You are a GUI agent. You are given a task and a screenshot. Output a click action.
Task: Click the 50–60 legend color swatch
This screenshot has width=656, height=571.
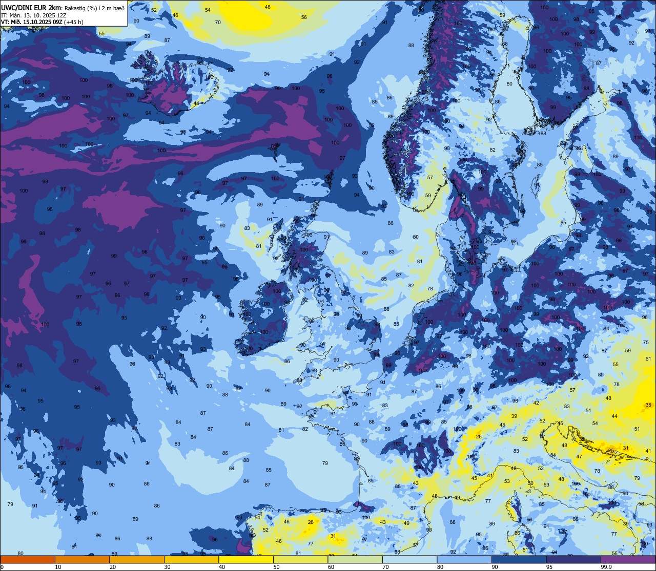point(300,559)
